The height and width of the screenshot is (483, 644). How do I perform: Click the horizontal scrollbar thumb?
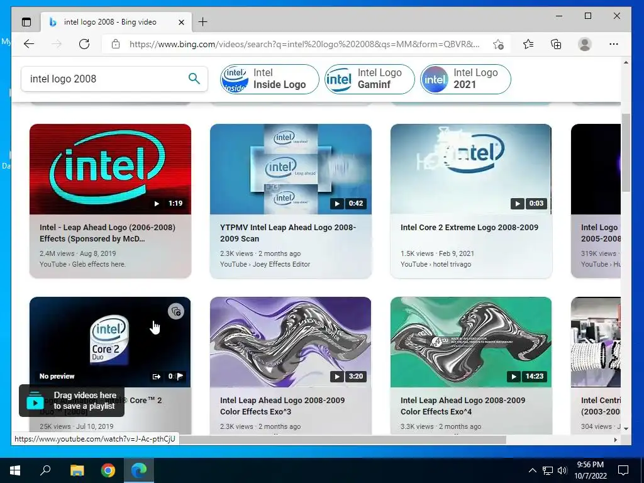tap(343, 440)
